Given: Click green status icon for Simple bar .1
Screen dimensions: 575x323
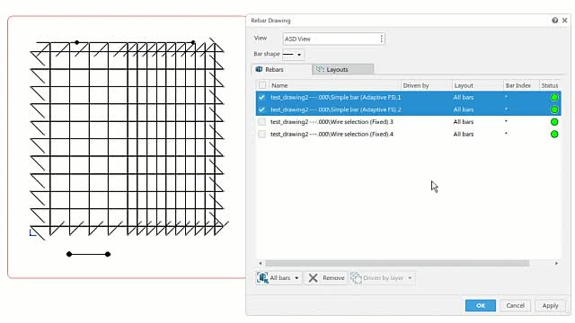Looking at the screenshot, I should pos(554,98).
